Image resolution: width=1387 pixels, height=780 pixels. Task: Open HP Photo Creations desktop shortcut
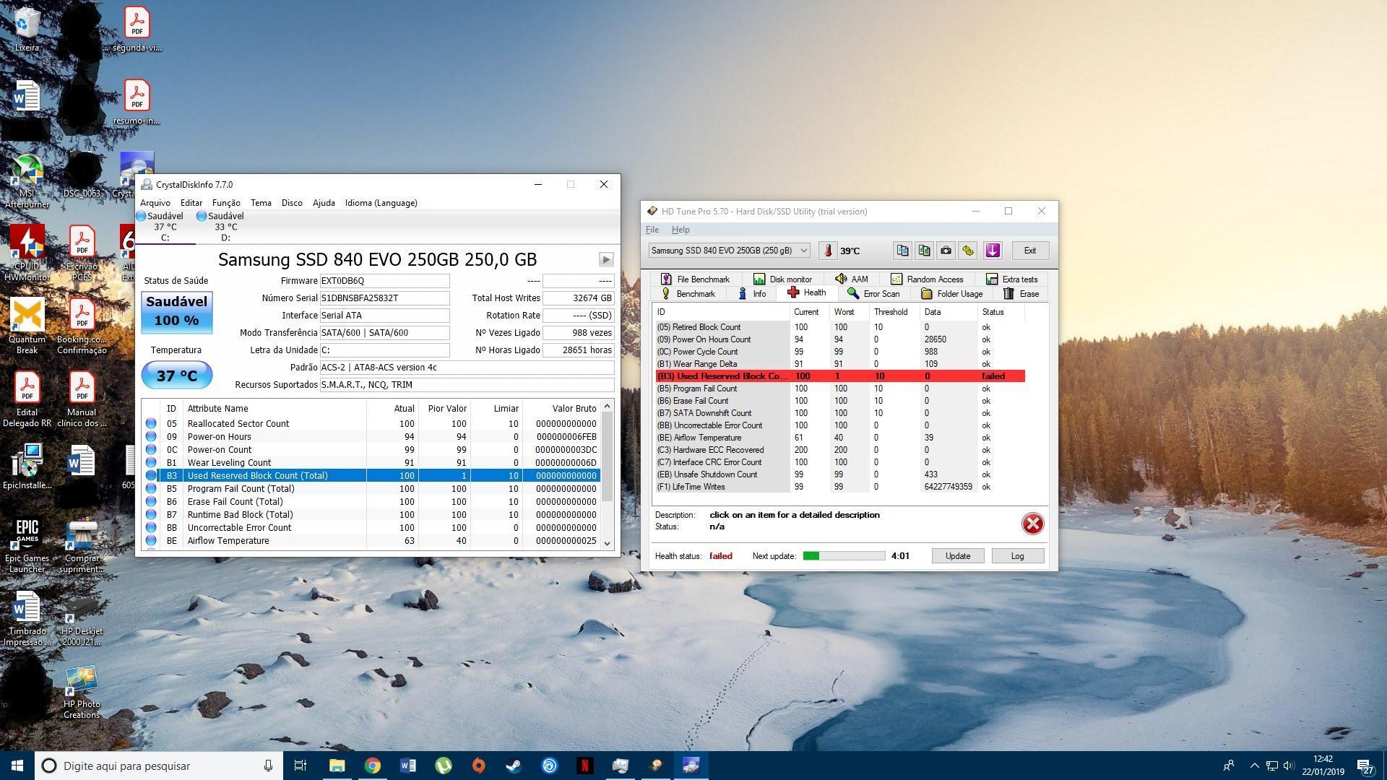[81, 692]
